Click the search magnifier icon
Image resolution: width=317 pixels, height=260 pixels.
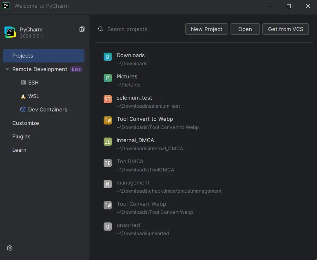(x=101, y=29)
